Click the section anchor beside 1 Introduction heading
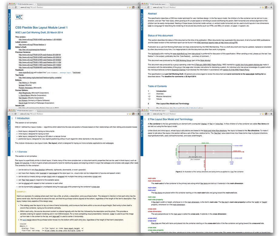279x236 pixels. (x=12, y=118)
